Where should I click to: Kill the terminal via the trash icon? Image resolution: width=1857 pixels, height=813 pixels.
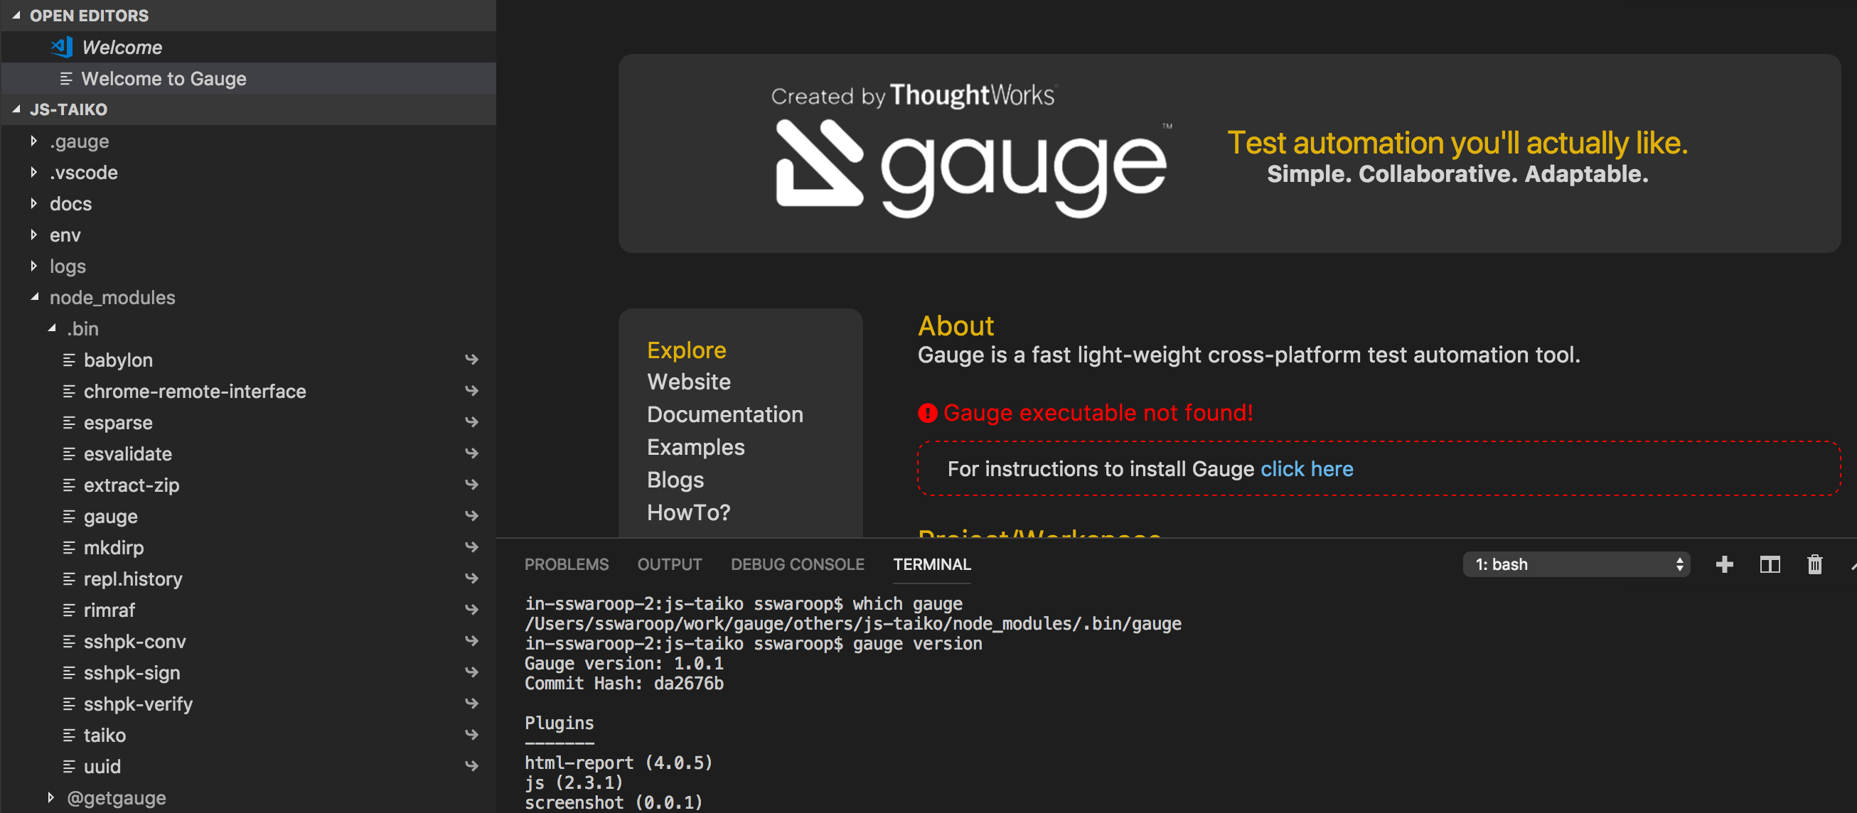[x=1814, y=564]
